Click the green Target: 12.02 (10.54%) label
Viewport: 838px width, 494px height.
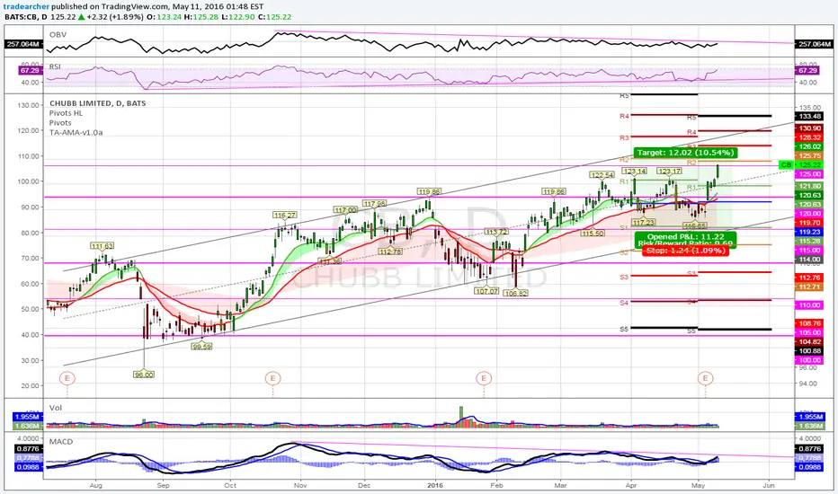pos(686,153)
